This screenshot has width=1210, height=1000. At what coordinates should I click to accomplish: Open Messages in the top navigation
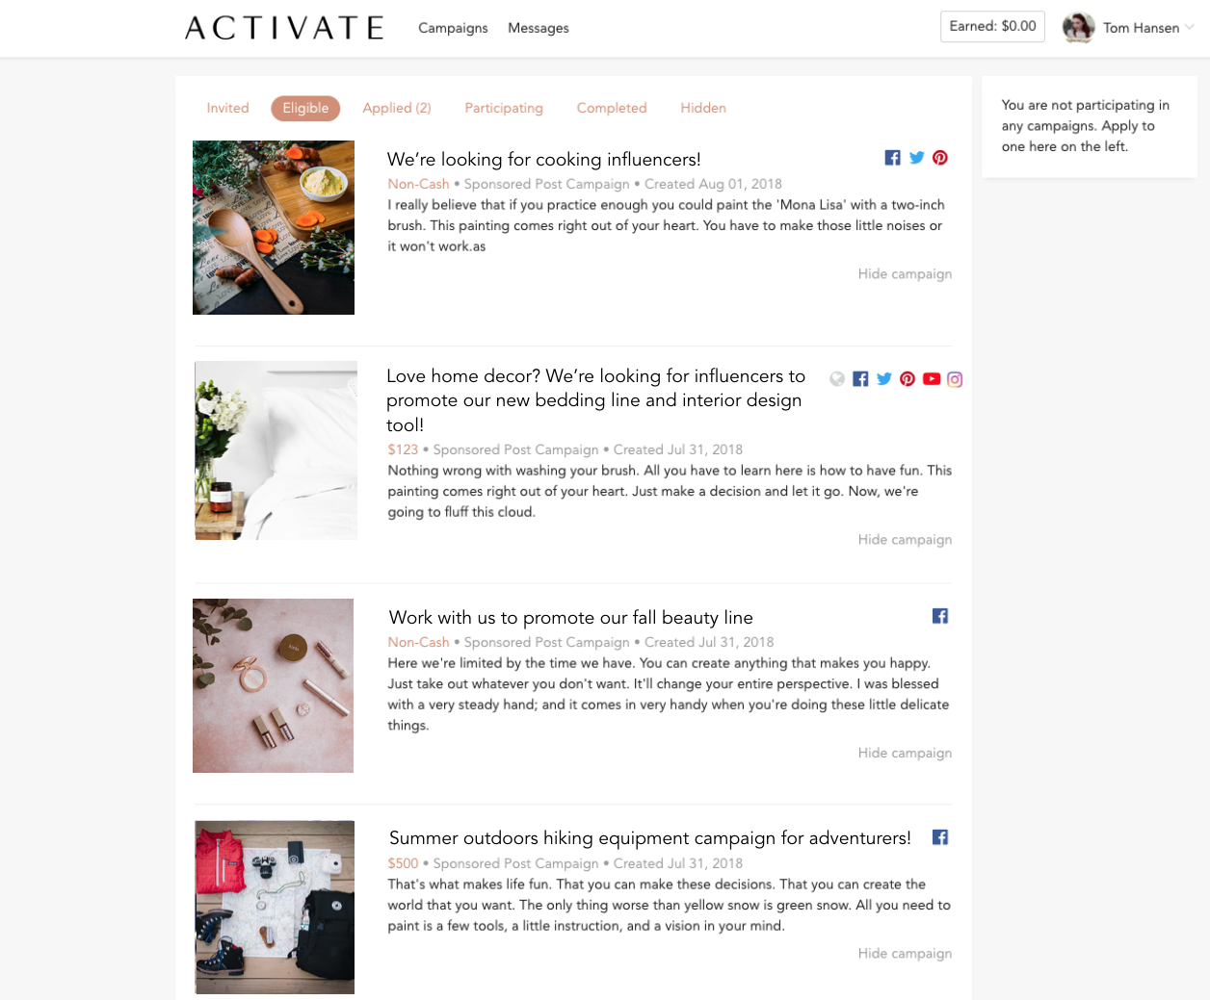539,28
